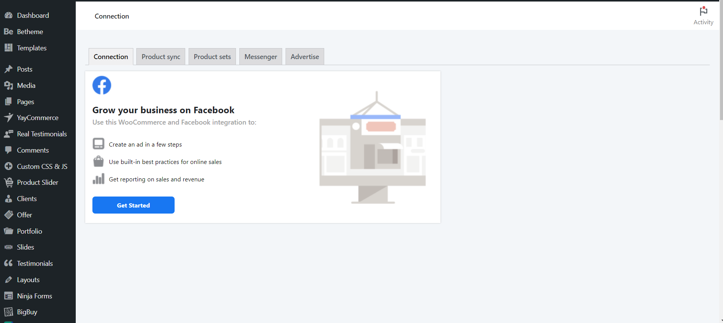Switch to the Connection tab
The image size is (723, 323).
pos(111,56)
